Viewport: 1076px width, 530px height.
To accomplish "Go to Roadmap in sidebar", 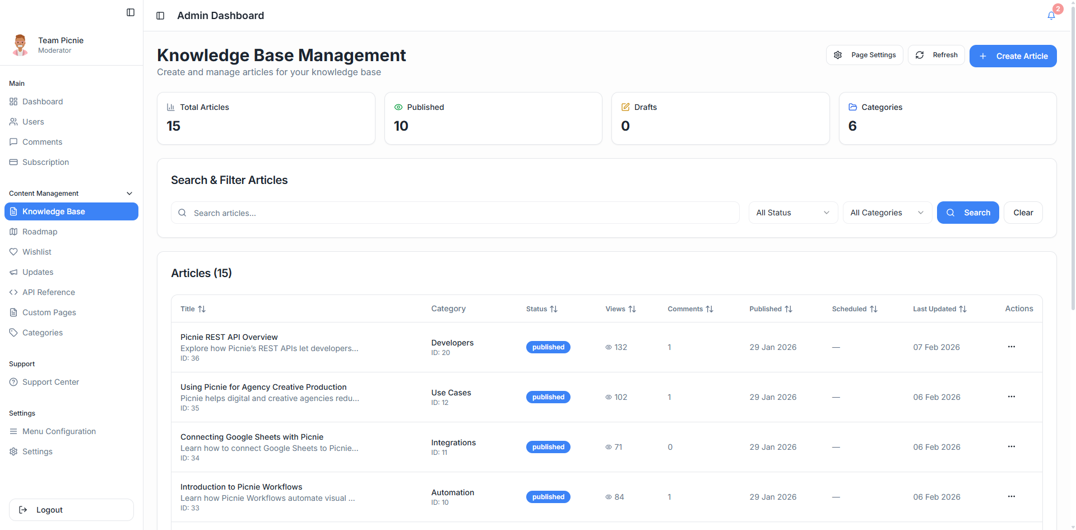I will click(40, 232).
